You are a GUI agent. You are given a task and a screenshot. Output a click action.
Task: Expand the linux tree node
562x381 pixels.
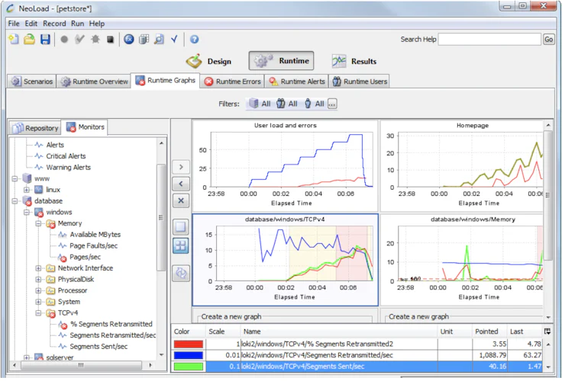coord(27,190)
